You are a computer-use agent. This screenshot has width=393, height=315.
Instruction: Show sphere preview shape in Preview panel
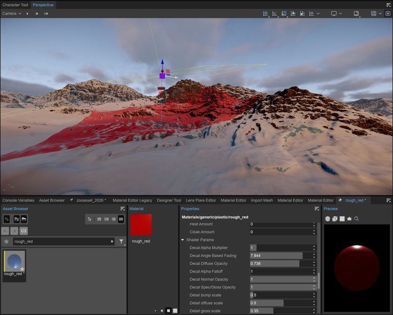point(327,219)
